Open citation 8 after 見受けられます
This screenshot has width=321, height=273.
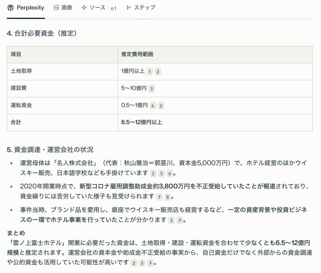click(x=168, y=197)
